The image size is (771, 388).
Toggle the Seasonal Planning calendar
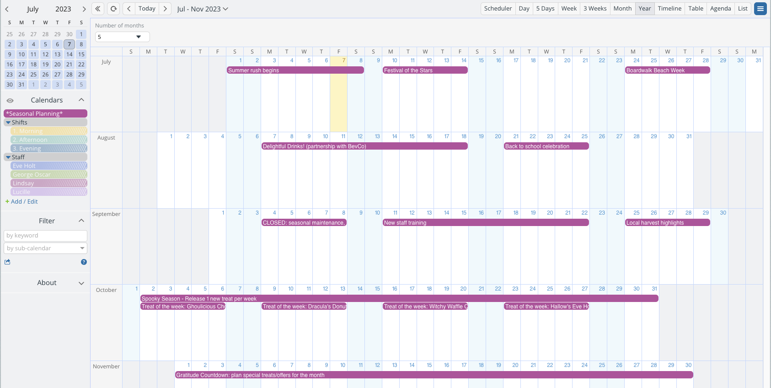point(45,113)
